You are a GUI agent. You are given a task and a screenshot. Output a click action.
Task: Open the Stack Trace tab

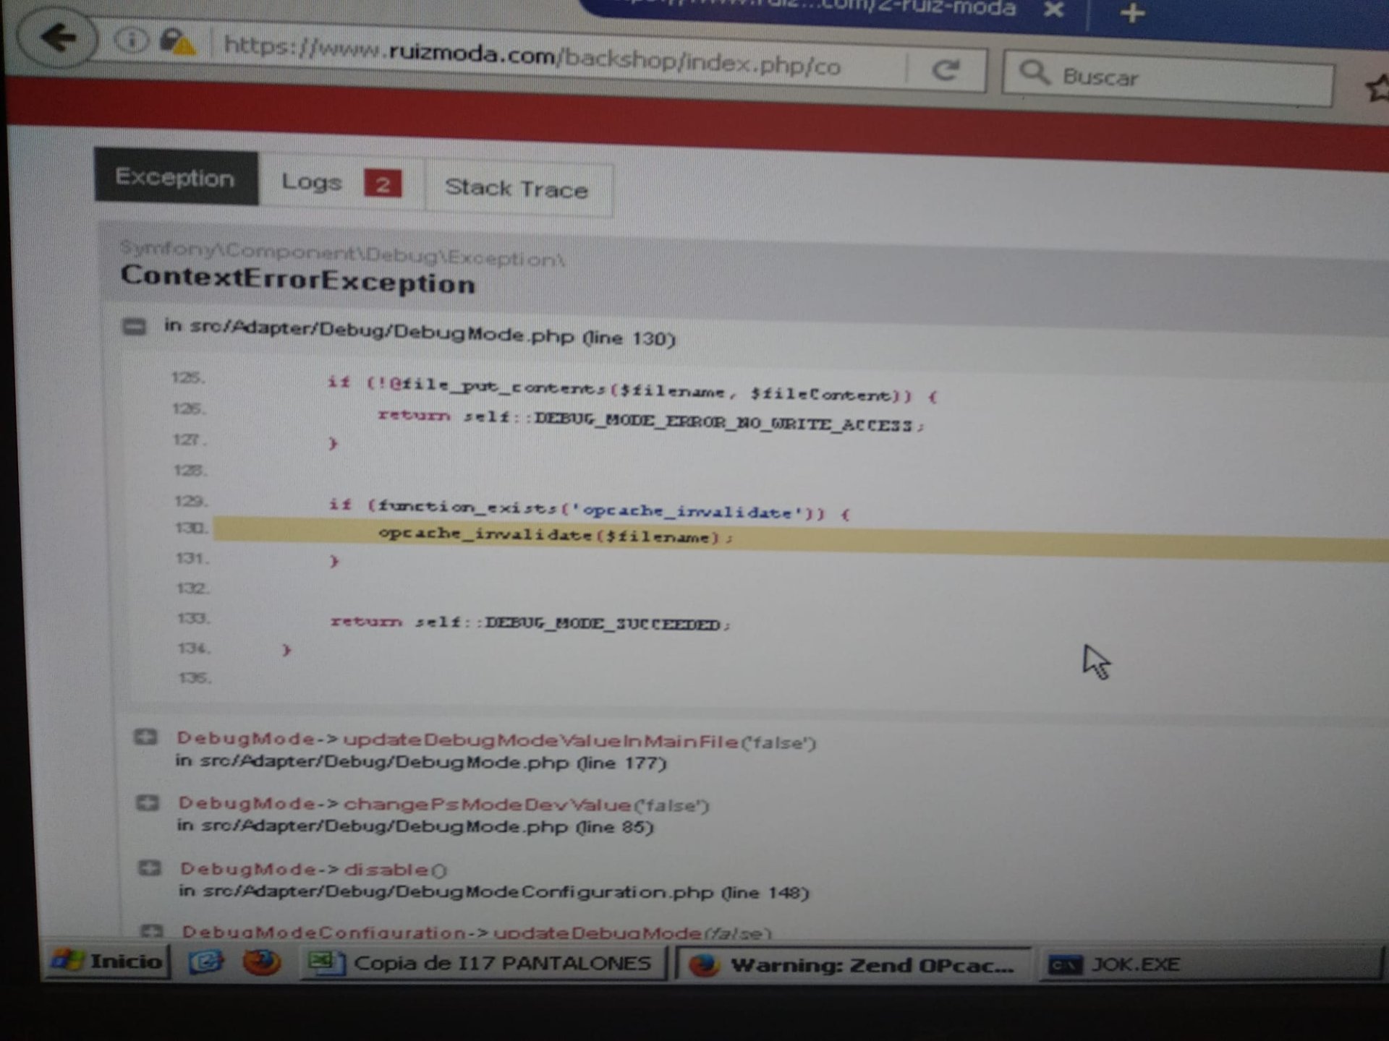517,189
